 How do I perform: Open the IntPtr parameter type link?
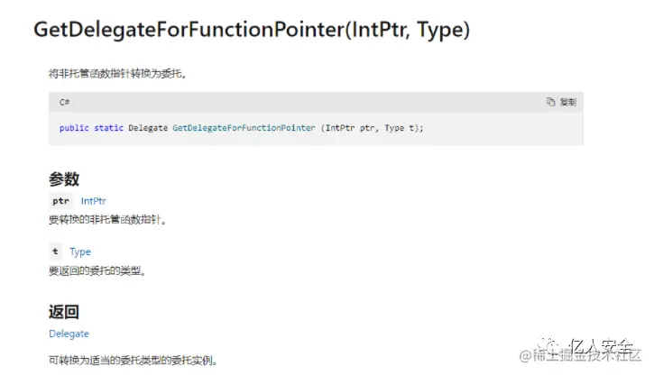coord(94,201)
